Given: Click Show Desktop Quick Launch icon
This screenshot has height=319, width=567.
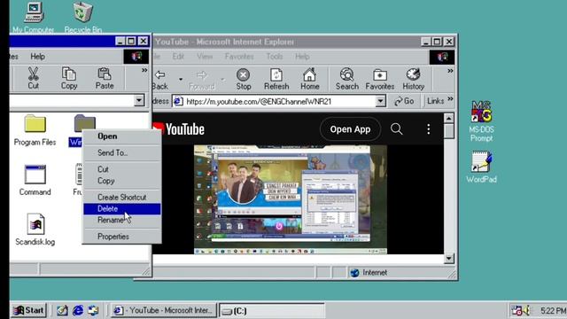Looking at the screenshot, I should point(62,310).
